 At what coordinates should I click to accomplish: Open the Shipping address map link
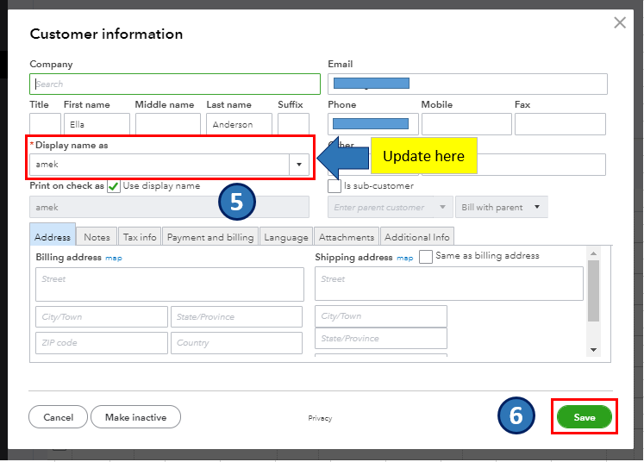click(405, 258)
